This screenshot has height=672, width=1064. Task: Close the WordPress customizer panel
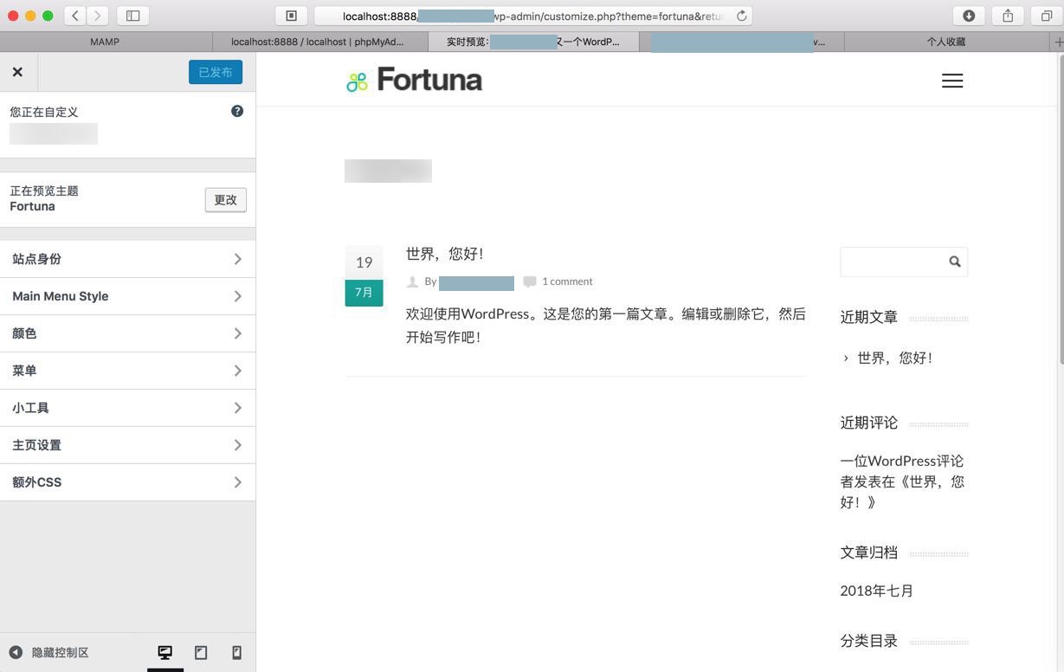[x=17, y=72]
